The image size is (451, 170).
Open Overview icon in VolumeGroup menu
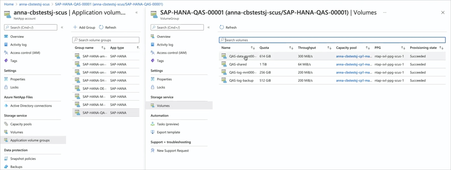152,37
